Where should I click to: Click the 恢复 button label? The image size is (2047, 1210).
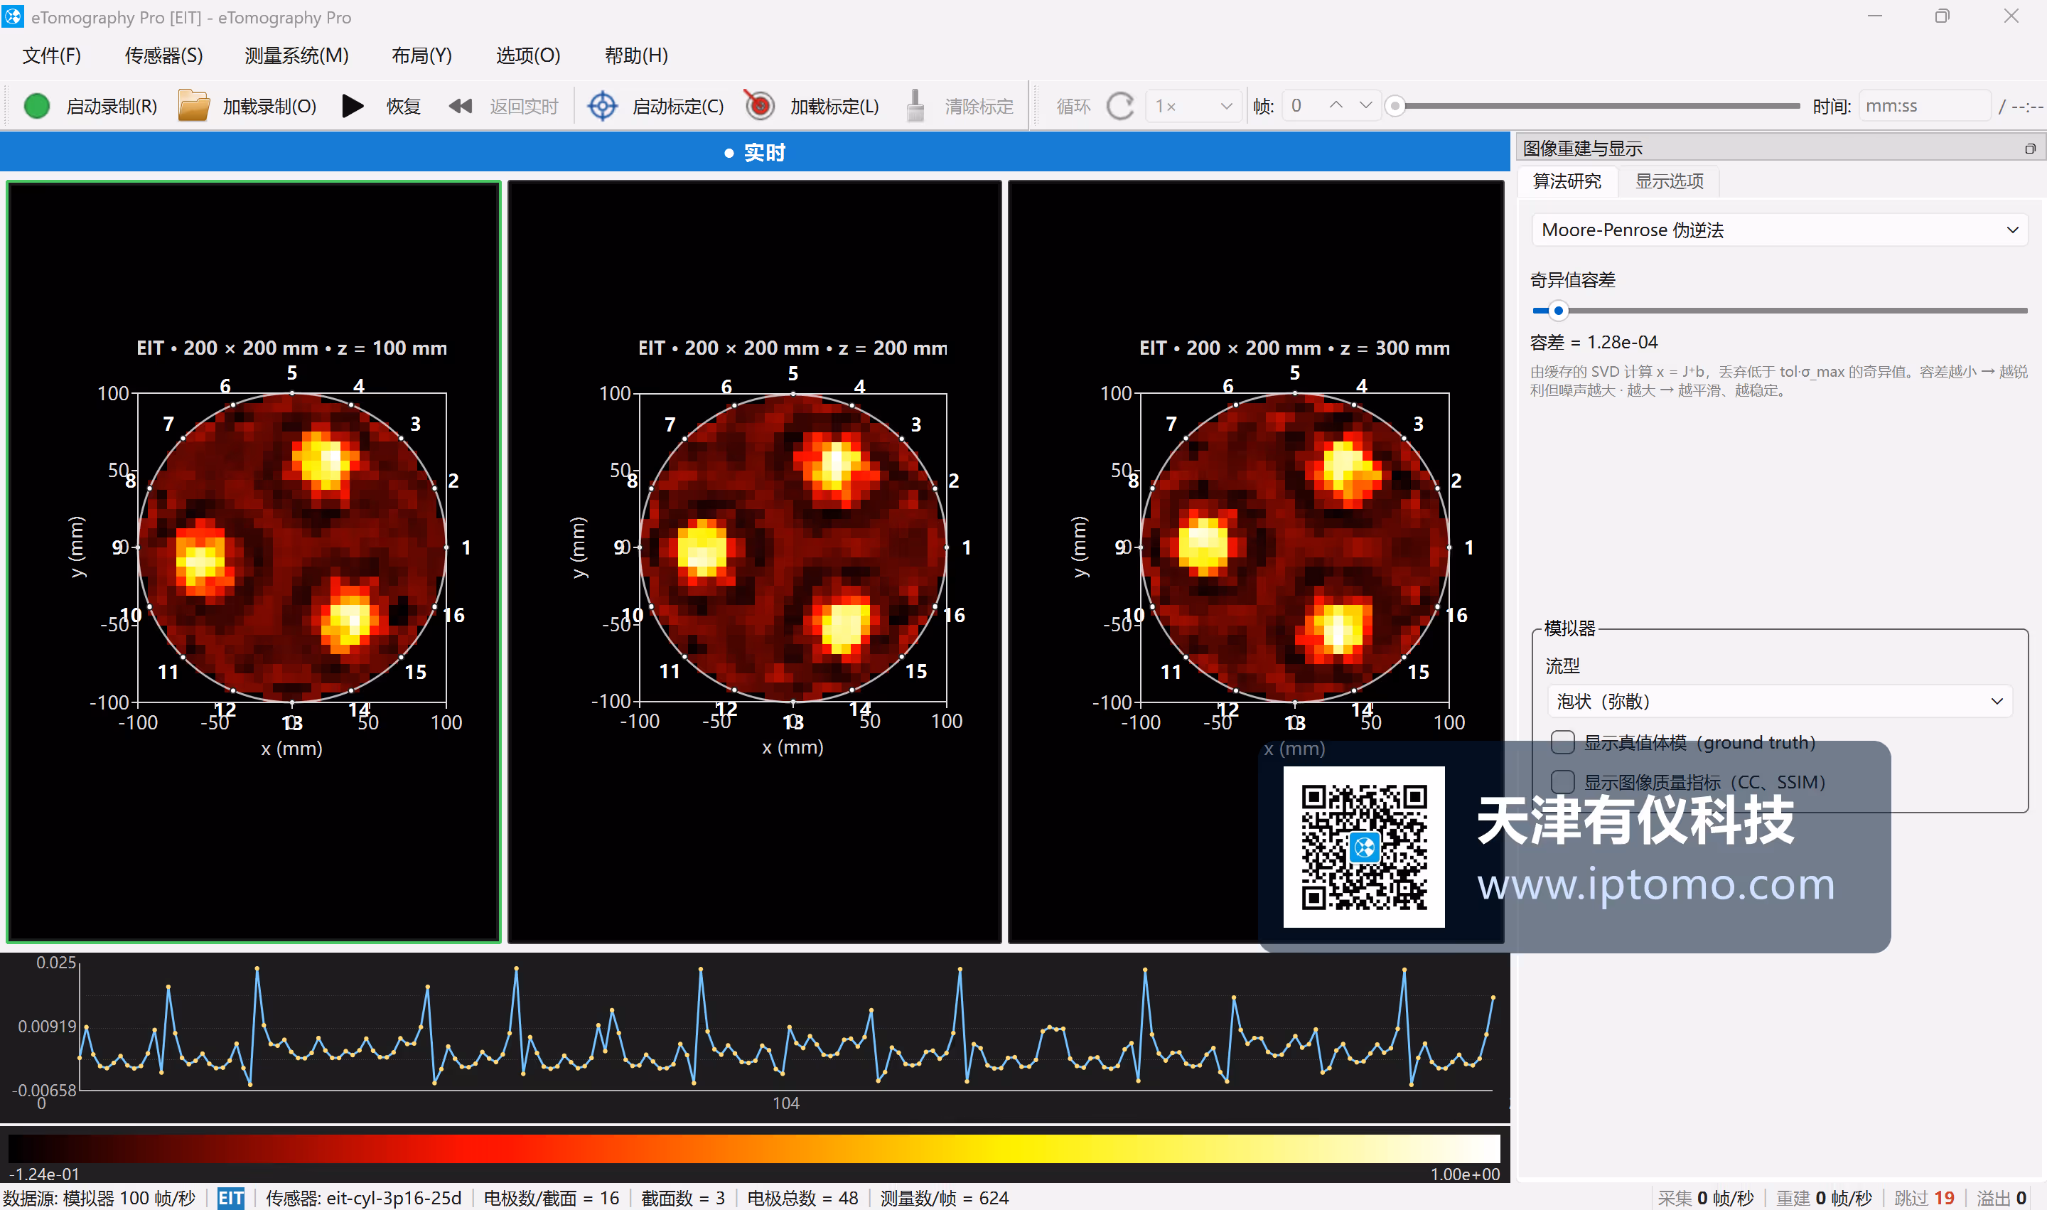(404, 107)
